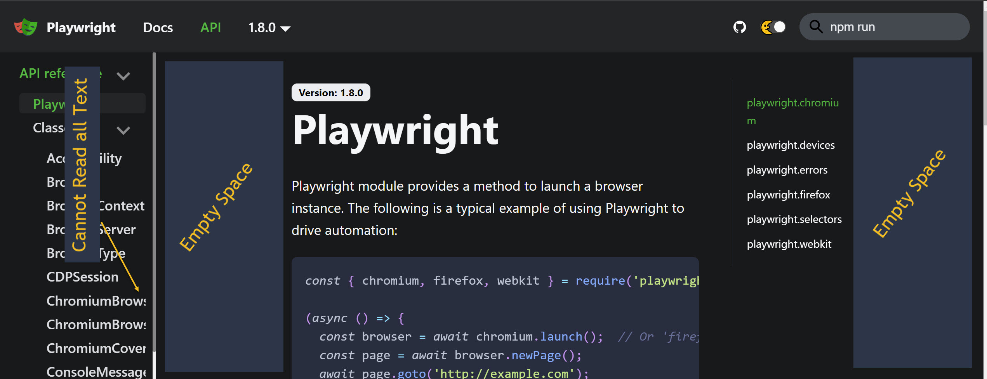Screen dimensions: 987x379
Task: Collapse the API reference section chevron
Action: coord(123,76)
